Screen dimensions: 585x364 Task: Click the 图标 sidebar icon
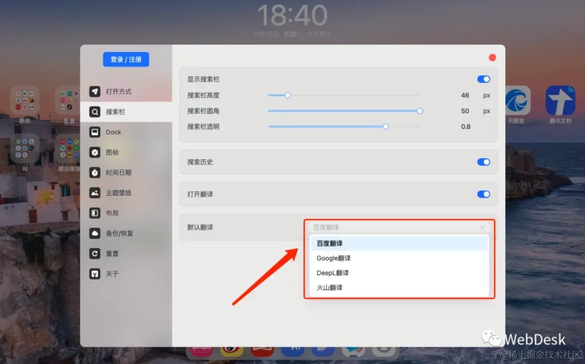(95, 152)
